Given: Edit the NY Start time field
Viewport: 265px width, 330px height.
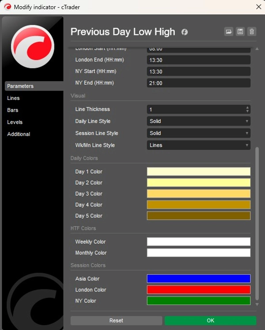Looking at the screenshot, I should (x=199, y=72).
